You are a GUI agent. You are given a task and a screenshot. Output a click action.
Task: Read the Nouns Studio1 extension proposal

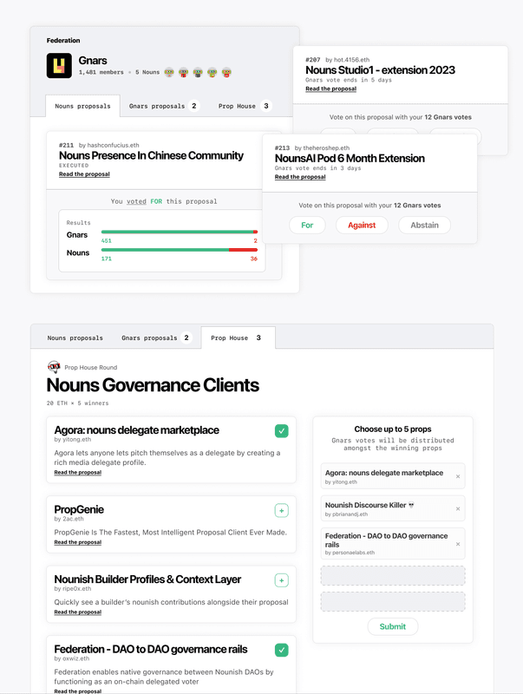click(x=330, y=88)
